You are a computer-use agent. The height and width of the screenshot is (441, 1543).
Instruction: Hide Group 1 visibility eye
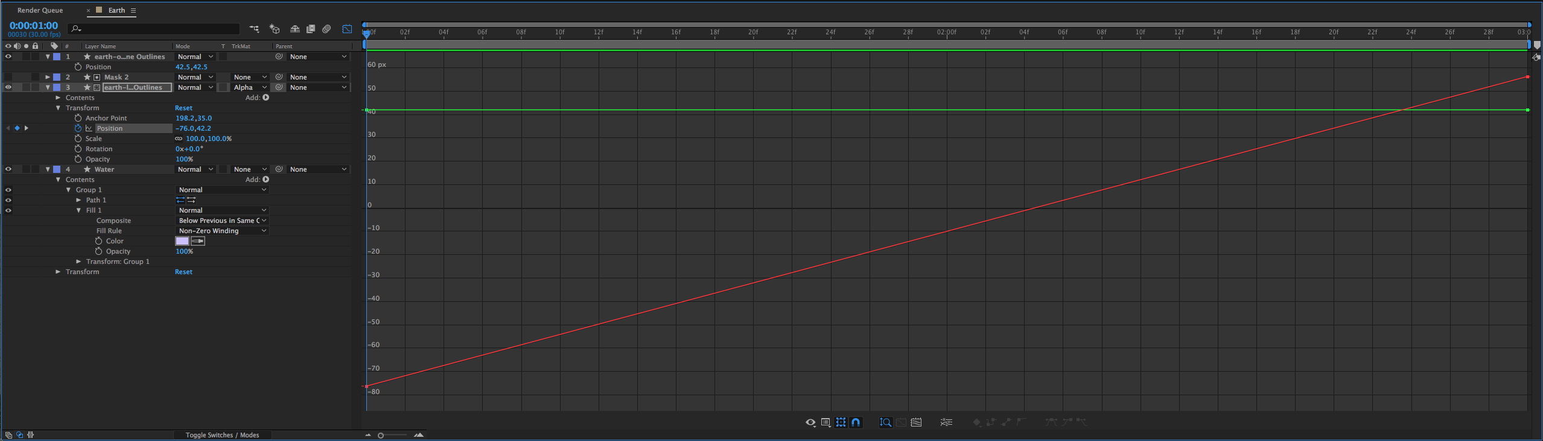(x=8, y=190)
